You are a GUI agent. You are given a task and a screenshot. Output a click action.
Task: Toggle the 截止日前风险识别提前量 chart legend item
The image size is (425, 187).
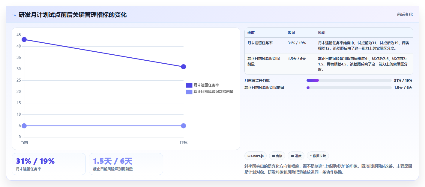click(210, 92)
